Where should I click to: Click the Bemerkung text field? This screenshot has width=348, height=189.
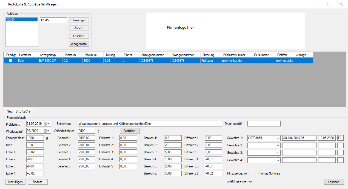pyautogui.click(x=150, y=124)
